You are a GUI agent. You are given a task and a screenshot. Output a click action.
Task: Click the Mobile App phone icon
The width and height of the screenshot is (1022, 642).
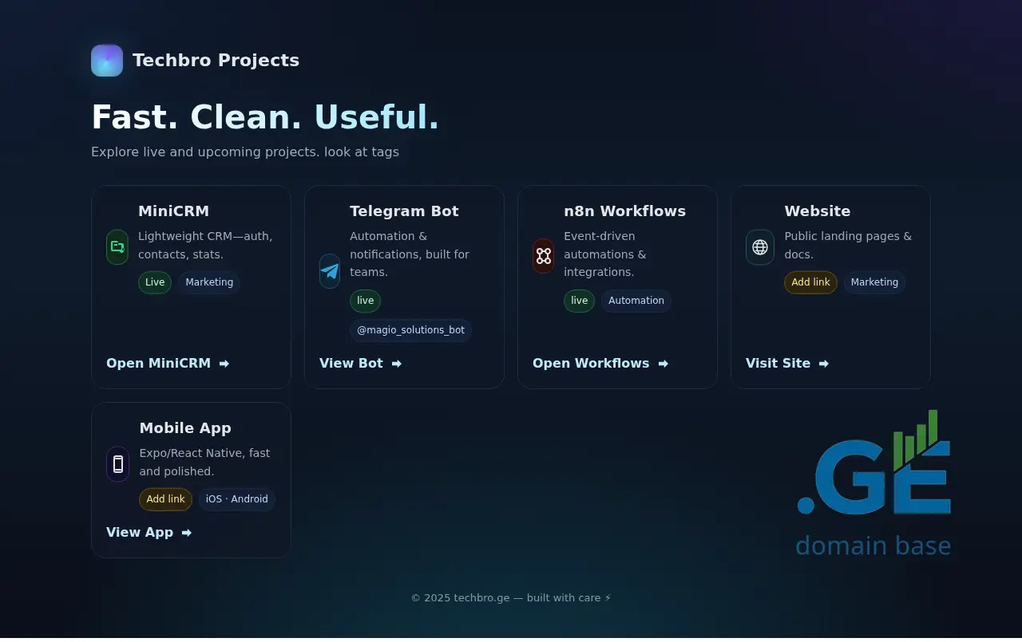point(118,464)
